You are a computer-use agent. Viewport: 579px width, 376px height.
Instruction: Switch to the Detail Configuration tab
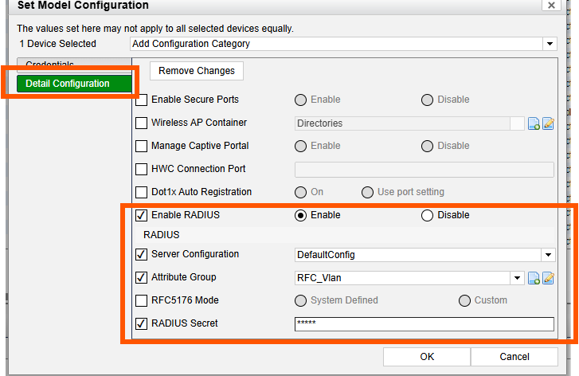(74, 84)
